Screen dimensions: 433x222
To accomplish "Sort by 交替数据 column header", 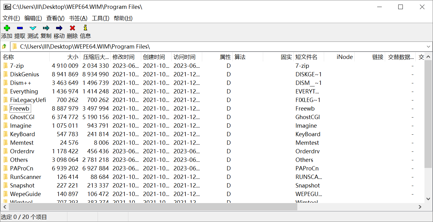I will click(400, 57).
